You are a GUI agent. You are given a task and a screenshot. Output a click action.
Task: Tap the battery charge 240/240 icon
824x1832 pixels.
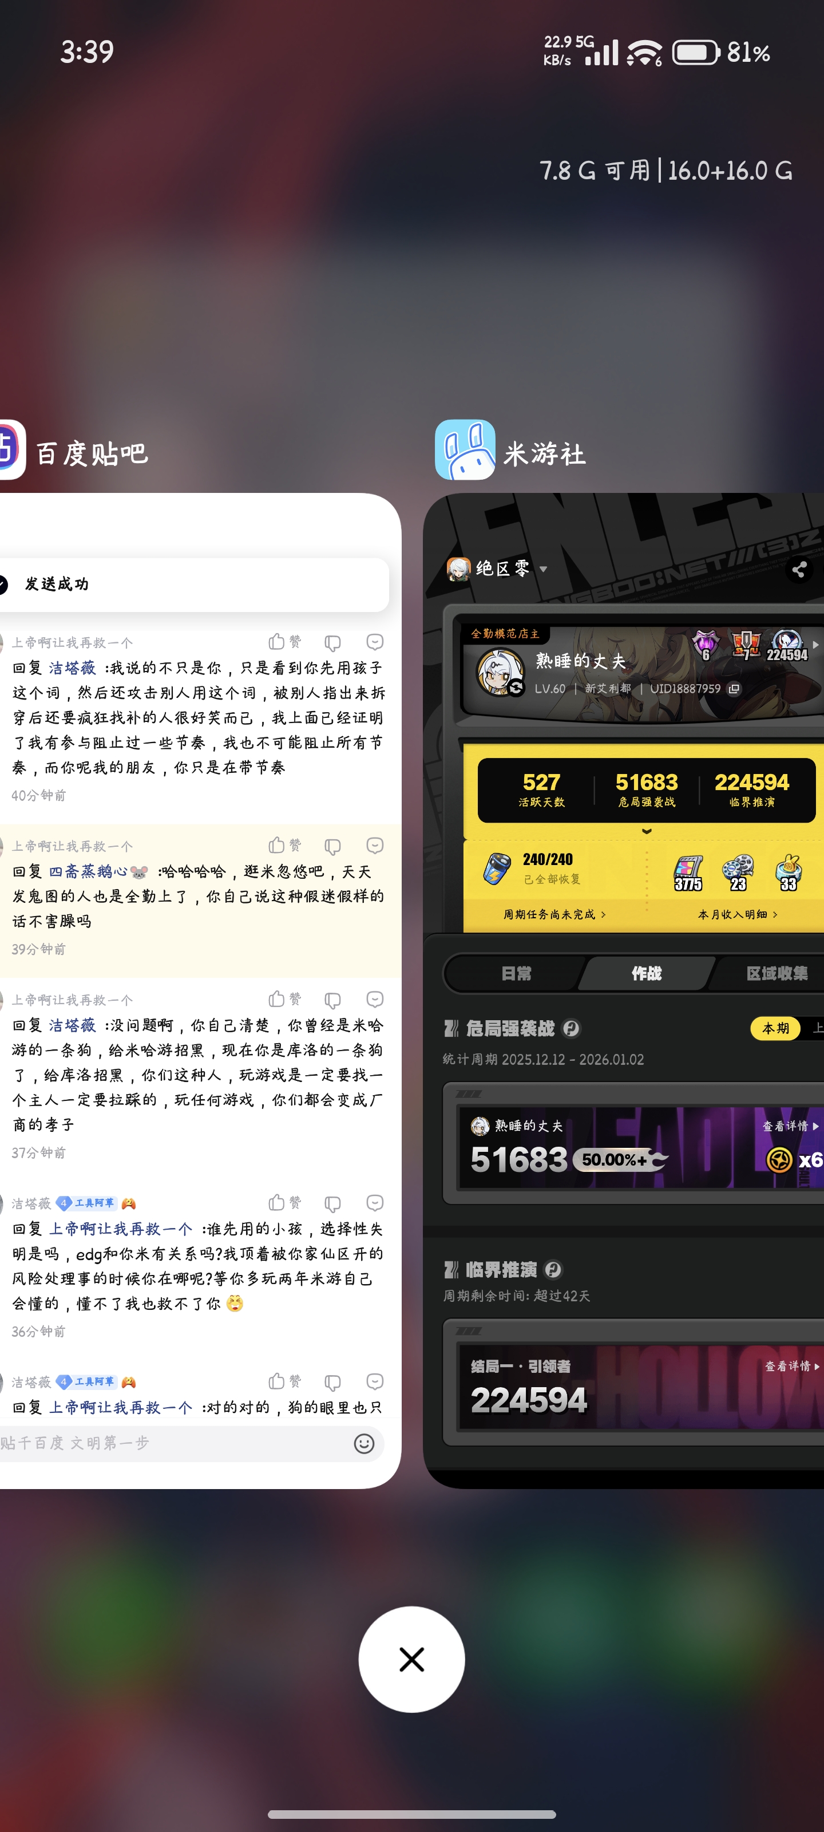(x=496, y=868)
